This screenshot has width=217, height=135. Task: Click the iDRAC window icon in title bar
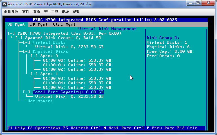5,4
